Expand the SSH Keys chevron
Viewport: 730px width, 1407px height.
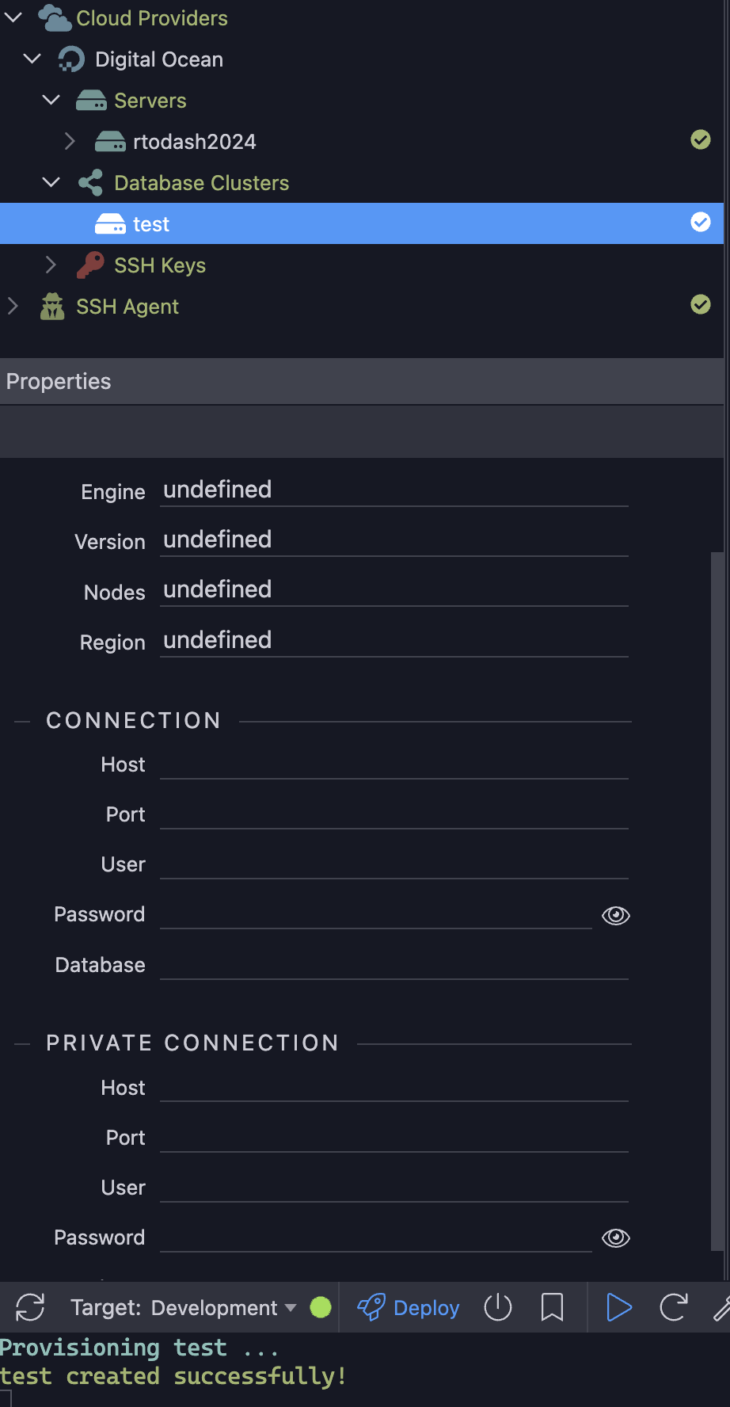click(51, 265)
